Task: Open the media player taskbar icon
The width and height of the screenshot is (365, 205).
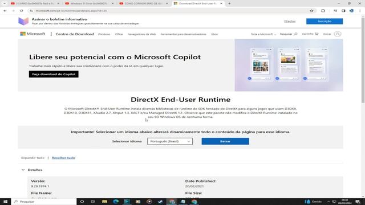Action: (149, 202)
